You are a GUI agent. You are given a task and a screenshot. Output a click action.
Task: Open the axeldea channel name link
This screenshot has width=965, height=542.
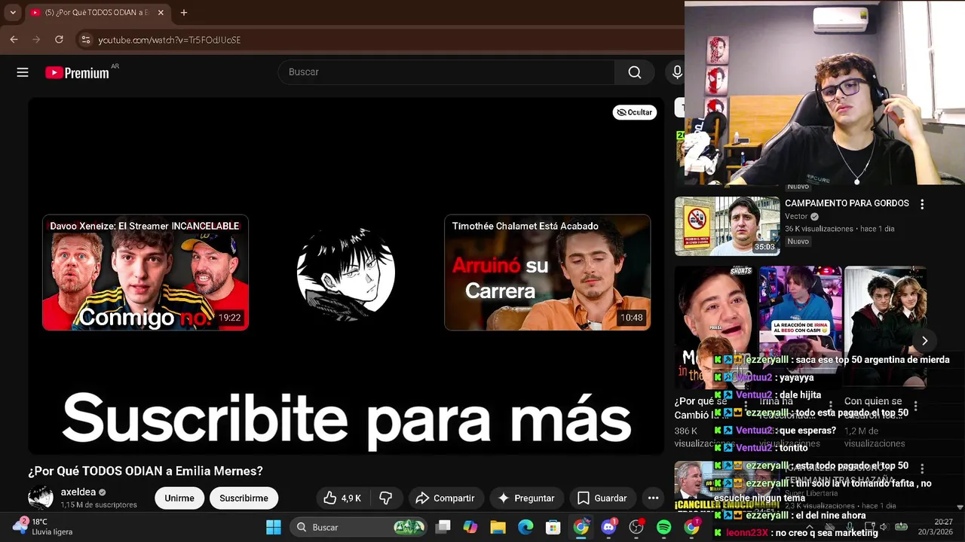pos(78,492)
